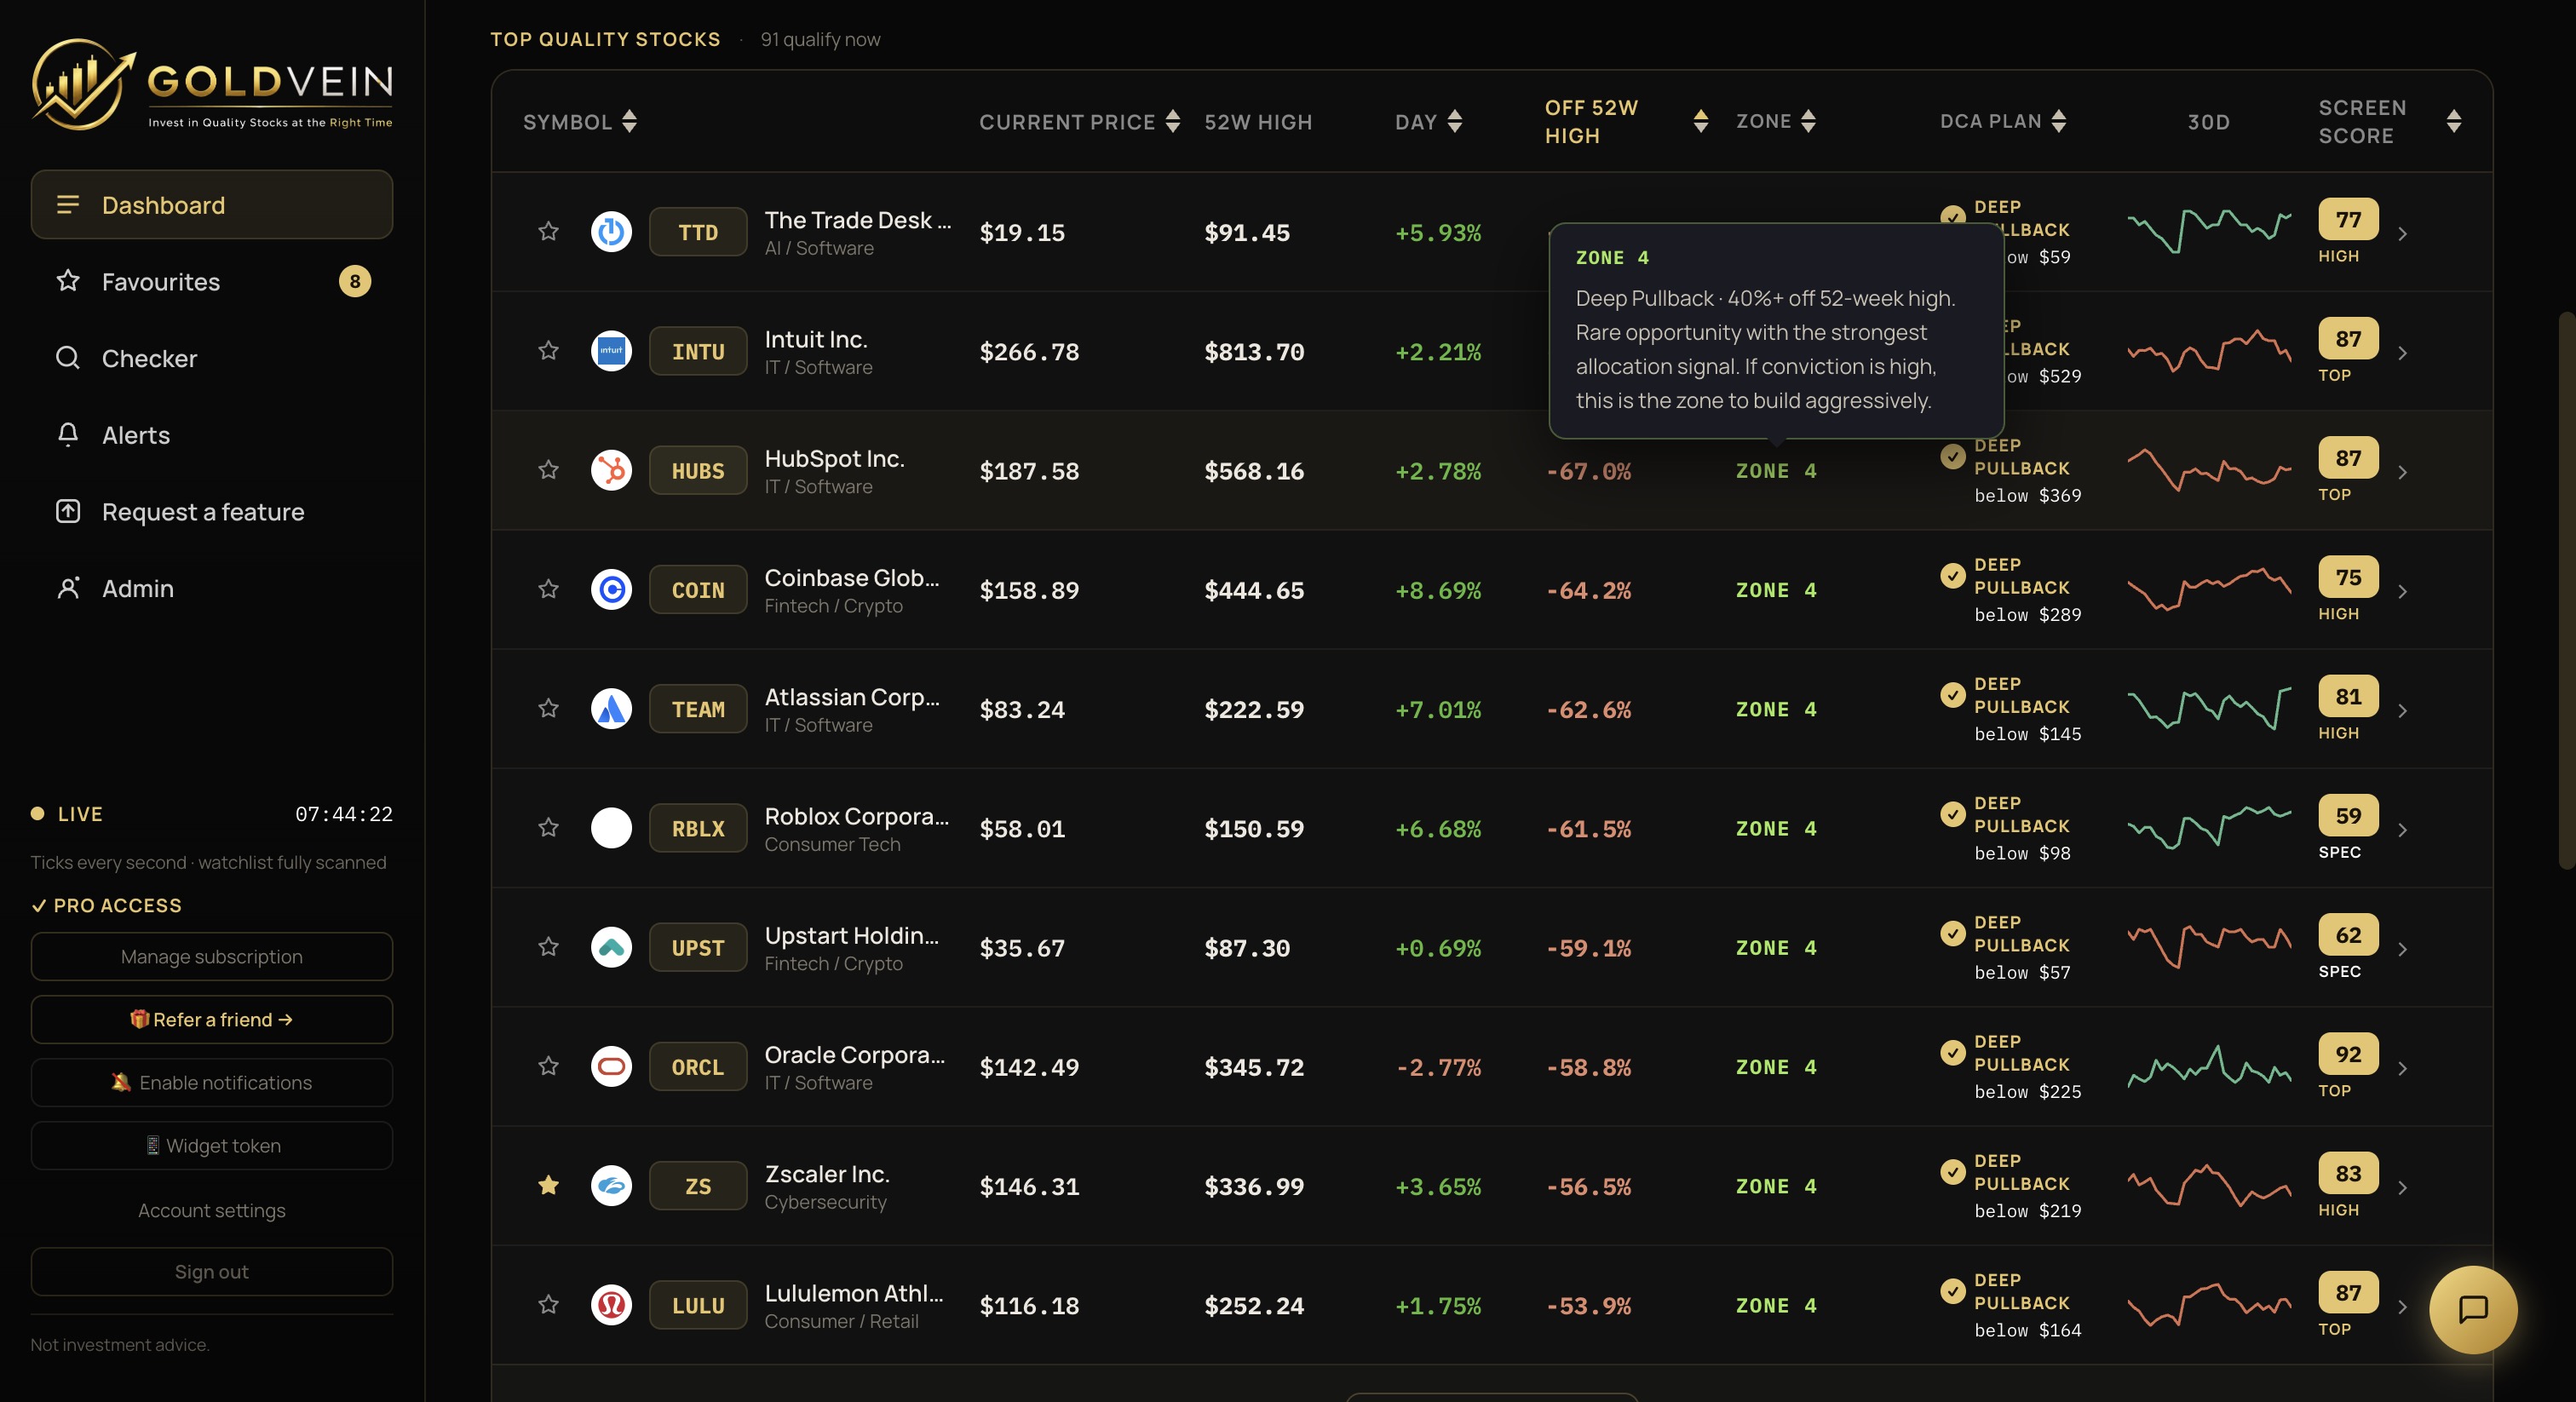The width and height of the screenshot is (2576, 1402).
Task: Favourite the ORCL stock star
Action: 548,1066
